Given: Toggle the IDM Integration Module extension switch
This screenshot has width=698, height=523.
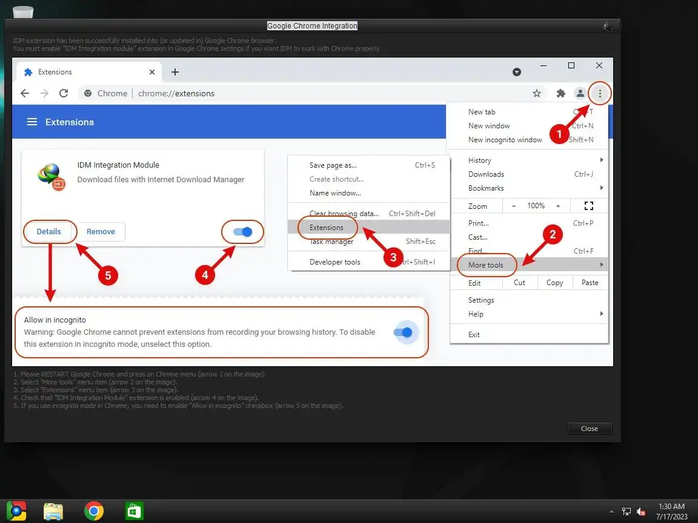Looking at the screenshot, I should tap(242, 232).
